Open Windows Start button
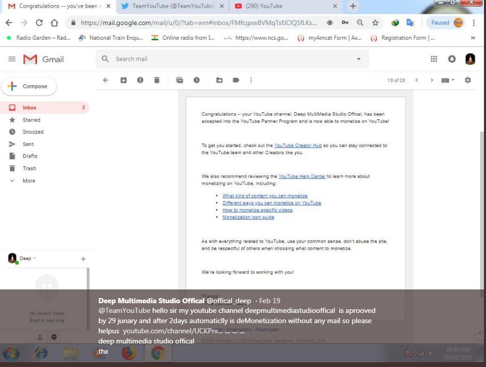Image resolution: width=486 pixels, height=367 pixels. 11,353
